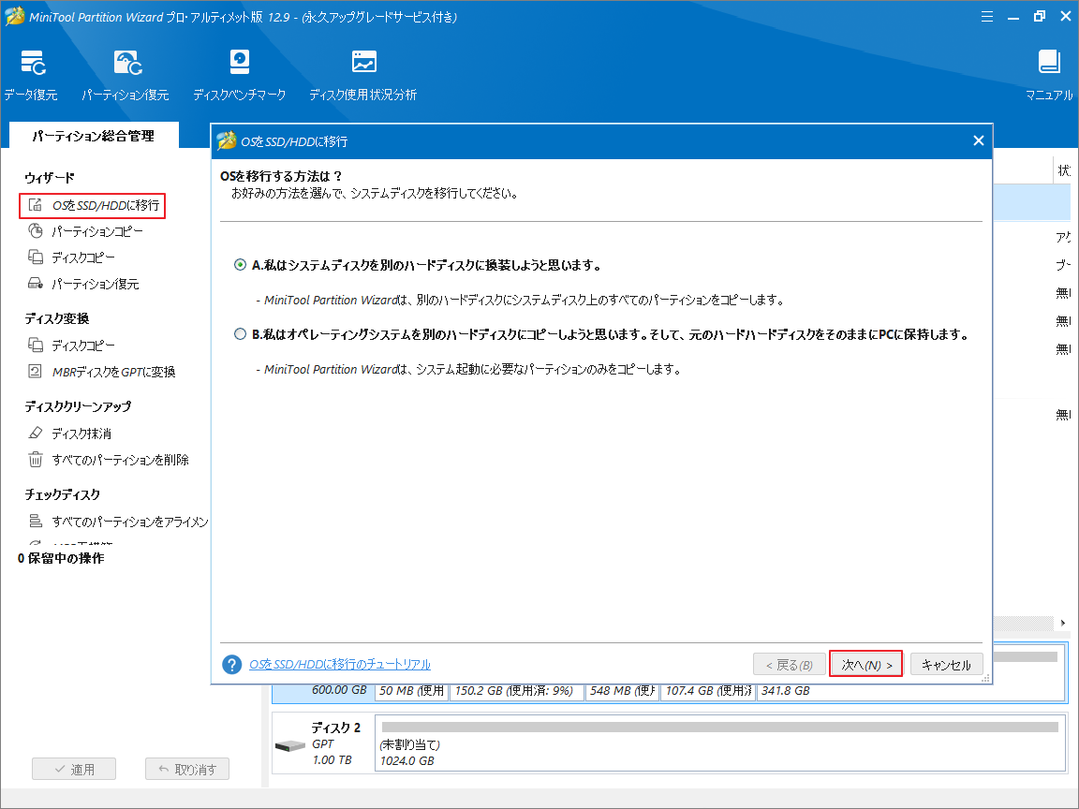Viewport: 1079px width, 809px height.
Task: Open the データ復元 tool
Action: 32,76
